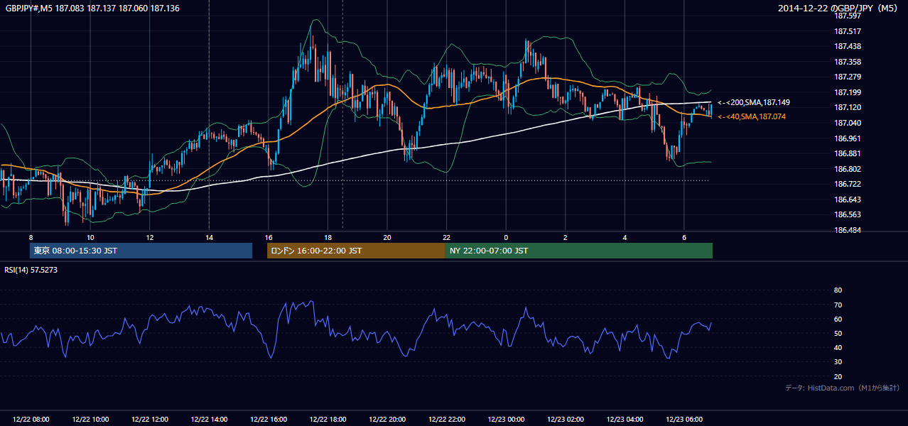Click price axis value 187.120
908x426 pixels.
click(848, 107)
